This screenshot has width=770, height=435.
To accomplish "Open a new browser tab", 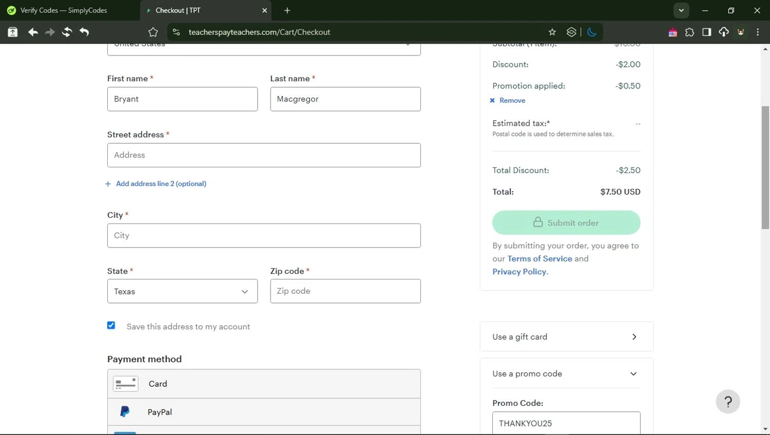I will tap(287, 10).
